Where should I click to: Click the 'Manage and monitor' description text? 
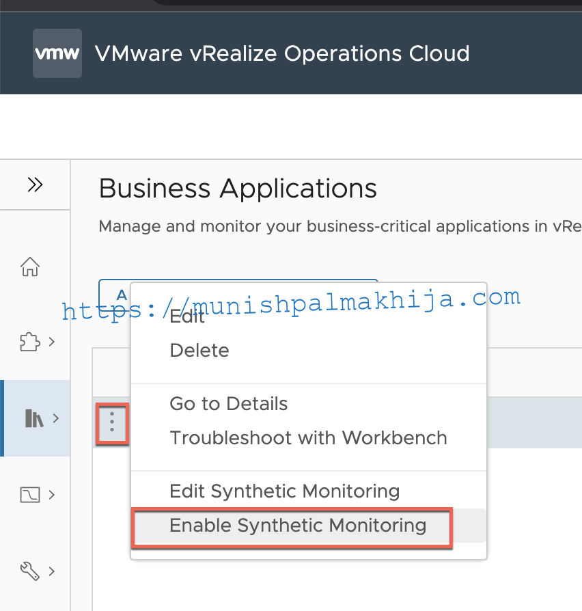click(340, 226)
